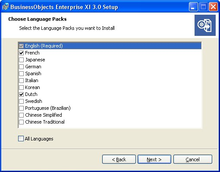The width and height of the screenshot is (220, 172).
Task: Enable the German language pack checkbox
Action: [x=21, y=67]
